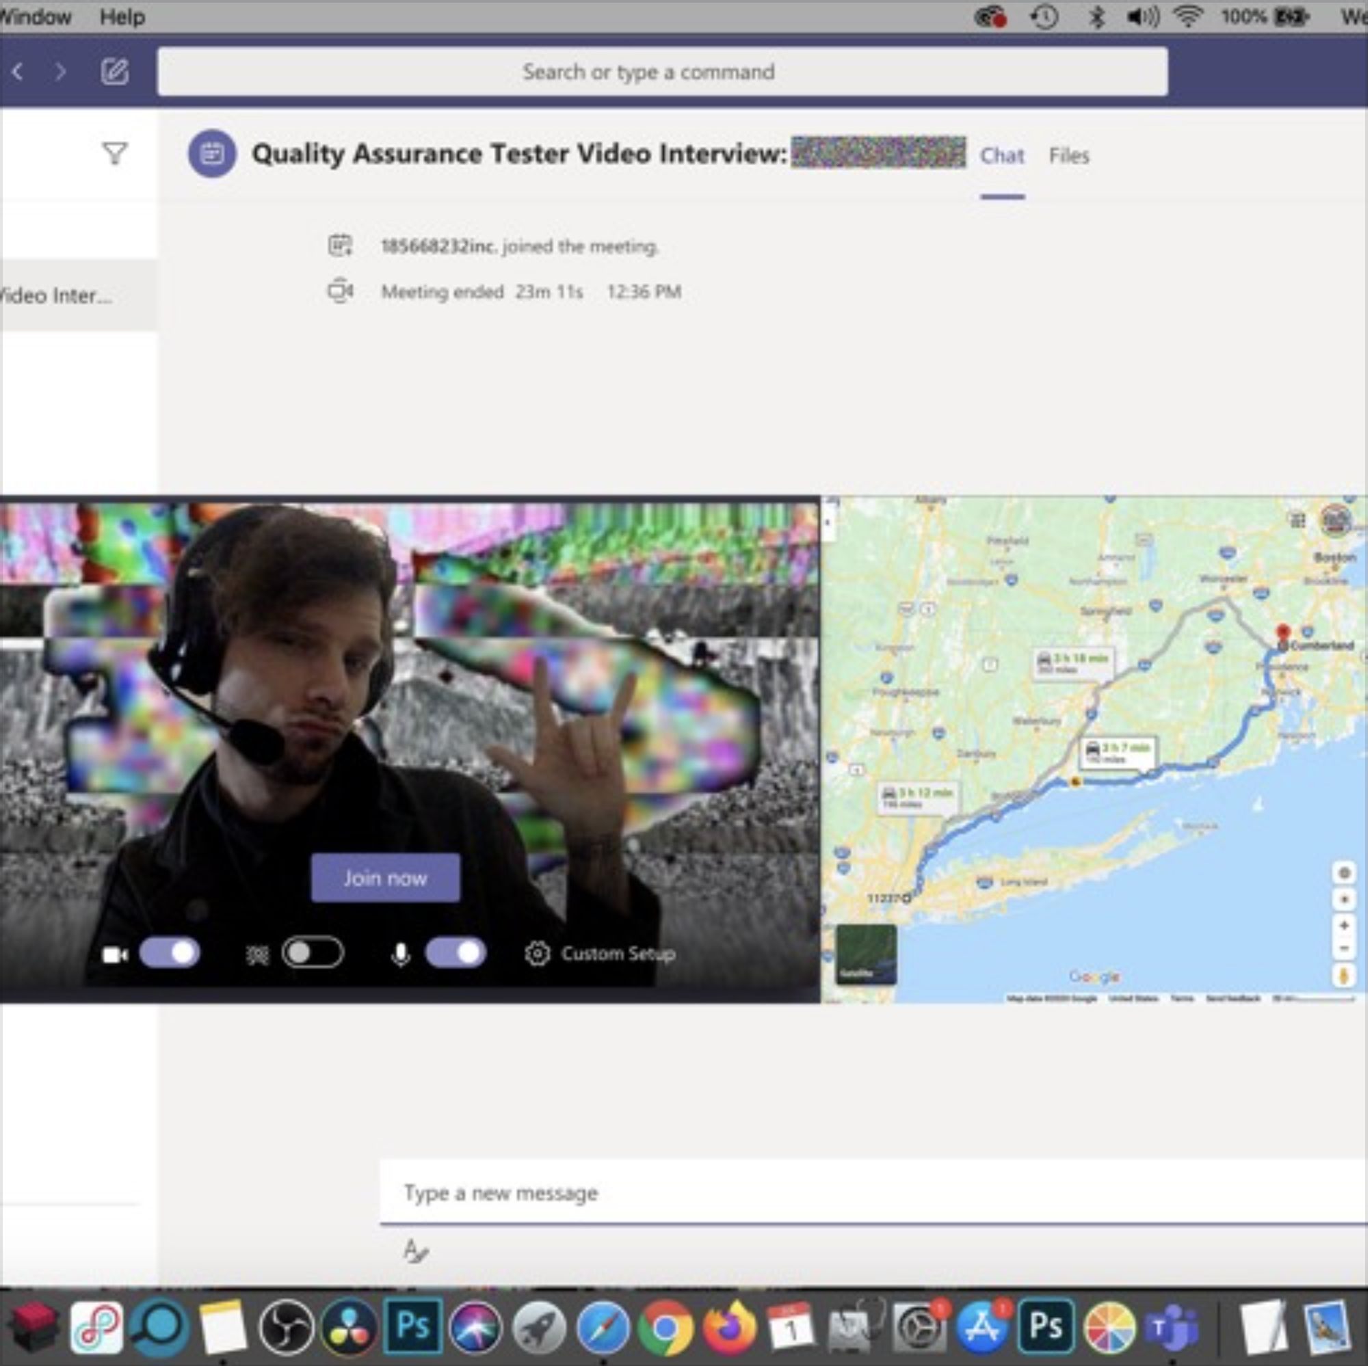1372x1366 pixels.
Task: Click the Type a new message field
Action: (x=852, y=1193)
